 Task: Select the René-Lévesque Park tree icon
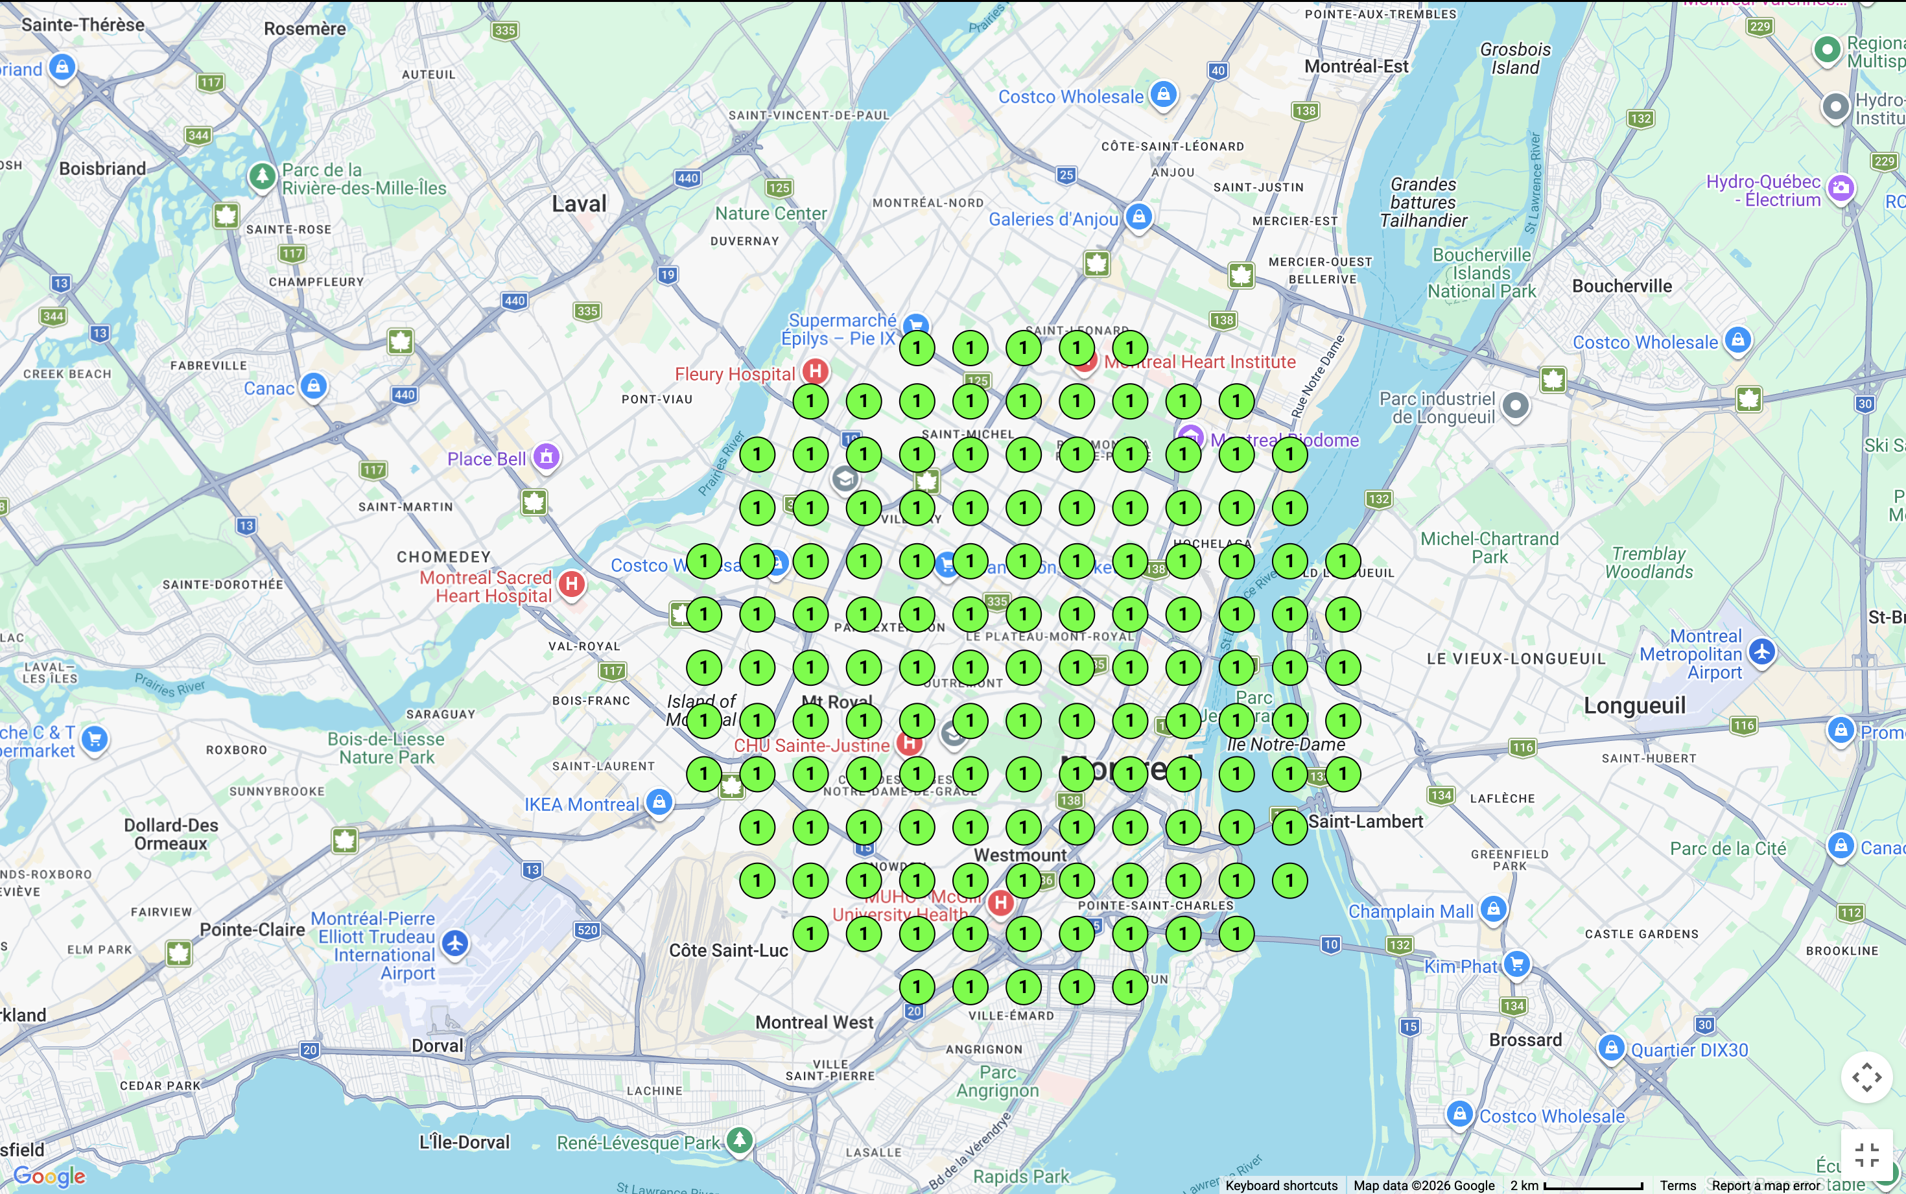coord(740,1140)
